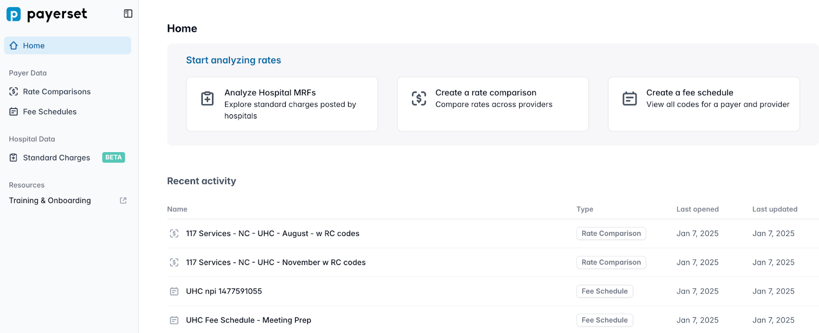Click the Analyze Hospital MRFs clipboard icon
The width and height of the screenshot is (819, 333).
pos(207,98)
